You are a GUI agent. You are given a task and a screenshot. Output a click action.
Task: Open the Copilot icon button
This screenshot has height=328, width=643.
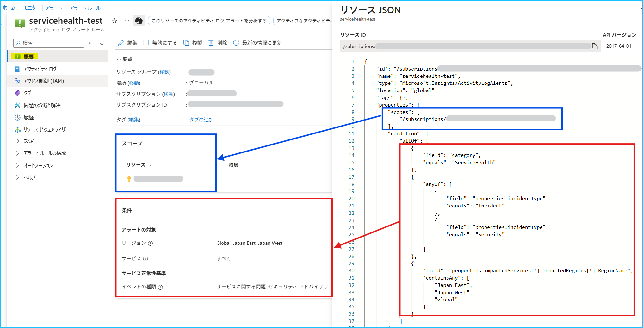click(x=139, y=21)
